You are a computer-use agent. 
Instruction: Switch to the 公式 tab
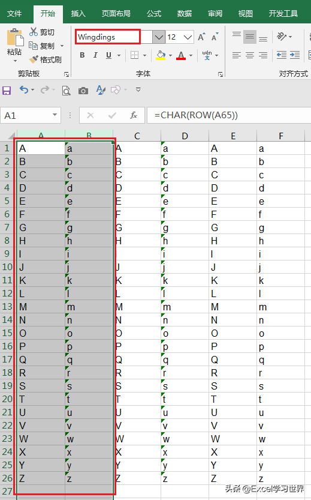coord(154,14)
